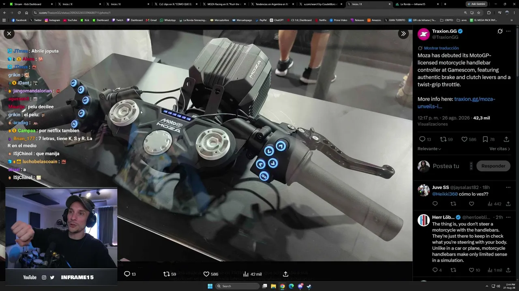Expand the aires bookmarks folder

click(462, 20)
